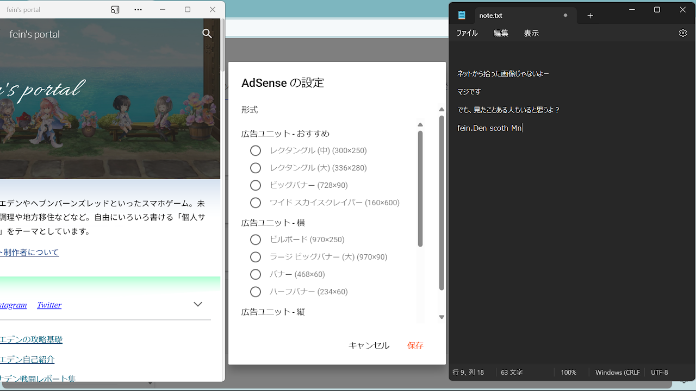The height and width of the screenshot is (391, 696).
Task: Open the 制作者について link
Action: [29, 253]
